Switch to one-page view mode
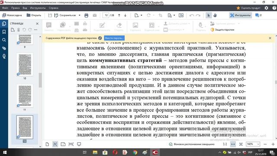 (47, 144)
